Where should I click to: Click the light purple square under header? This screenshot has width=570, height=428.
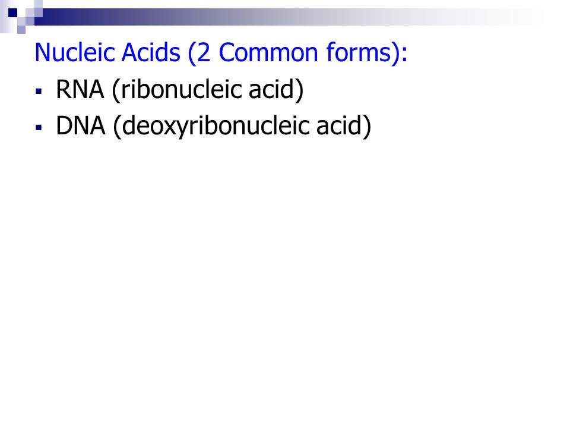point(21,30)
